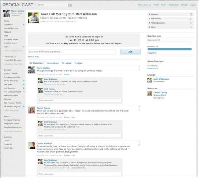199x178 pixels.
Task: Open moderator Carrie Young's profile link
Action: click(160, 92)
